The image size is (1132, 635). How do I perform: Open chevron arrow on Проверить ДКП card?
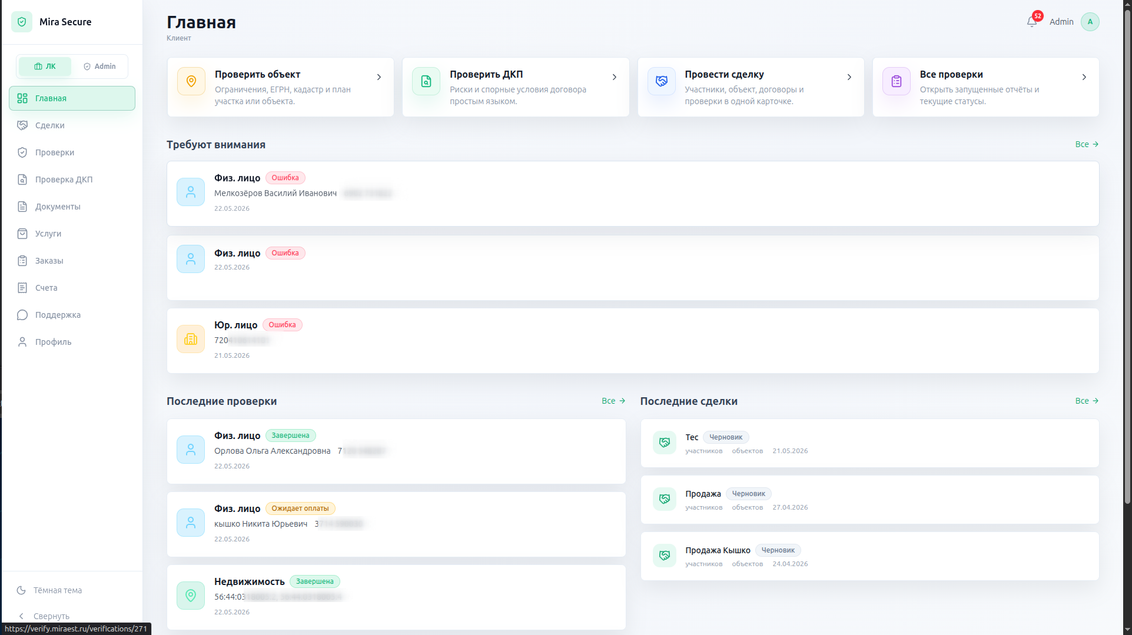click(x=615, y=77)
